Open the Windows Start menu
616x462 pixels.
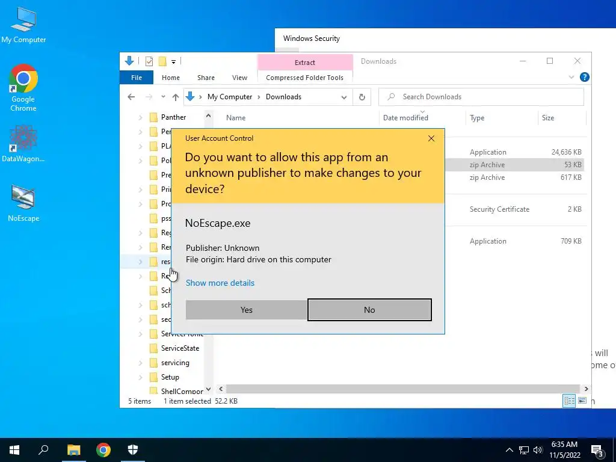click(14, 450)
